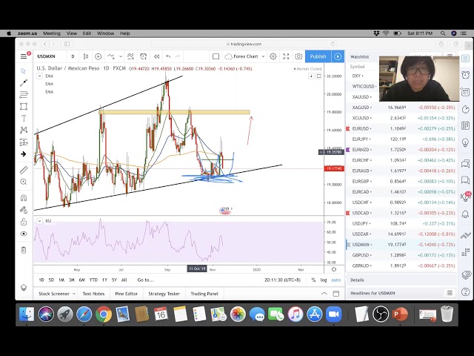Click the blue Publish button
474x356 pixels.
[x=318, y=56]
